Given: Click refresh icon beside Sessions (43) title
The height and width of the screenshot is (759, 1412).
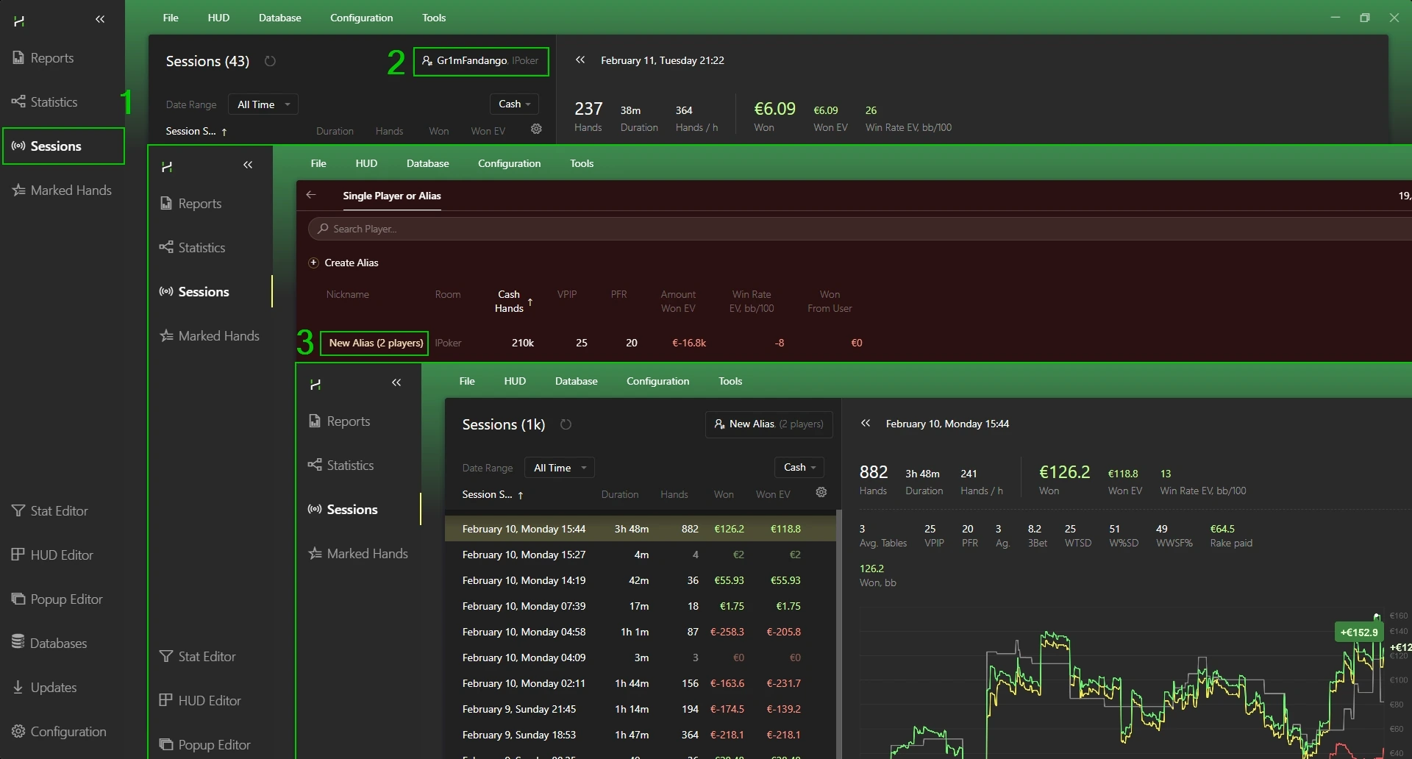Looking at the screenshot, I should (270, 61).
